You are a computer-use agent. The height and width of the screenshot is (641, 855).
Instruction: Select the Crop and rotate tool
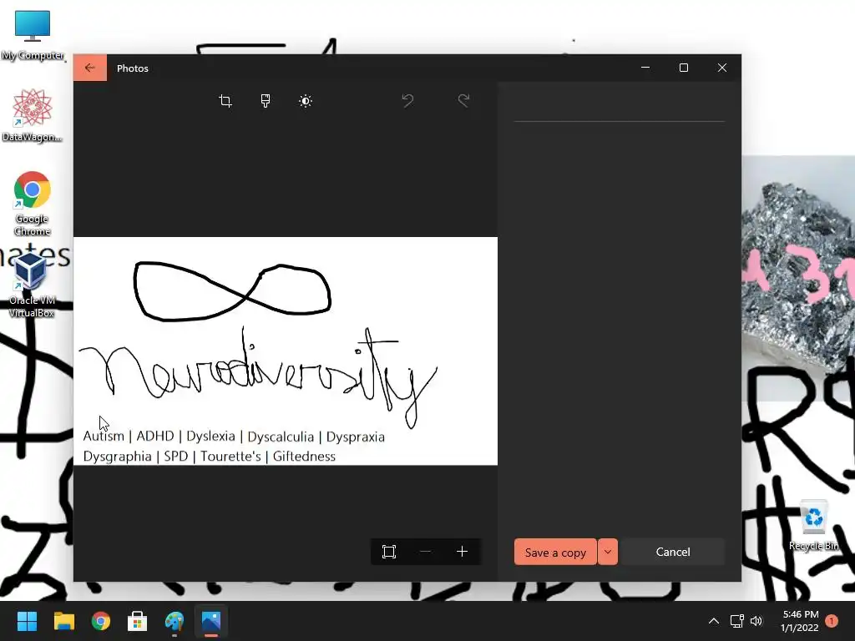(x=225, y=101)
